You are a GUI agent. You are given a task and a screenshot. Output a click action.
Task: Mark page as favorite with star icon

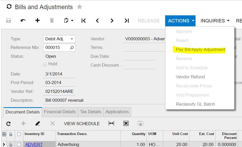pyautogui.click(x=79, y=7)
